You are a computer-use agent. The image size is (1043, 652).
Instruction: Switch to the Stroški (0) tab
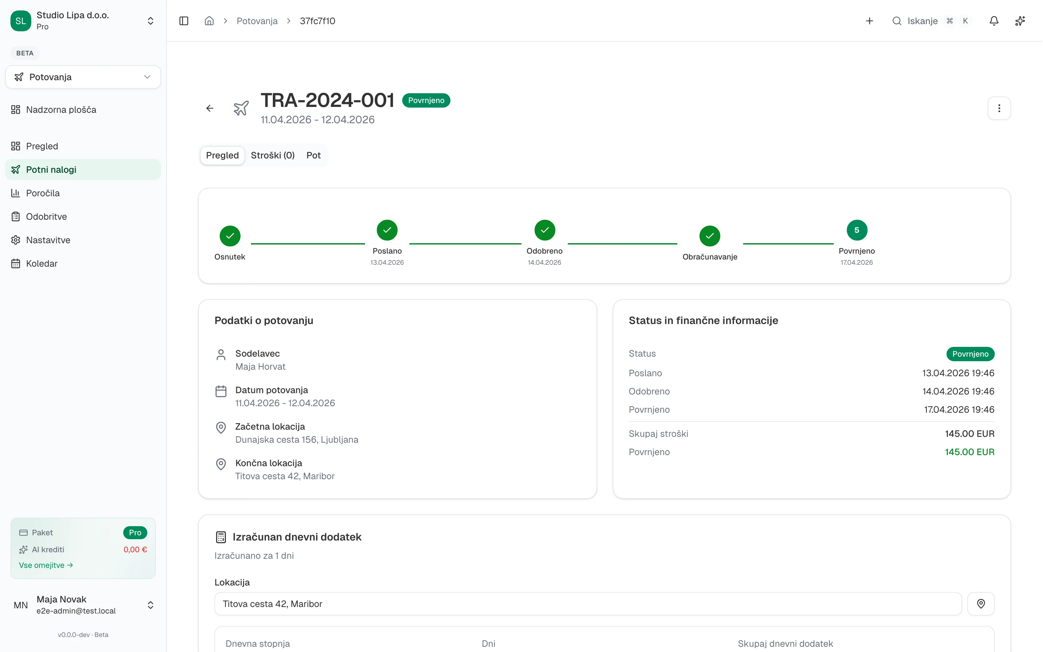273,155
